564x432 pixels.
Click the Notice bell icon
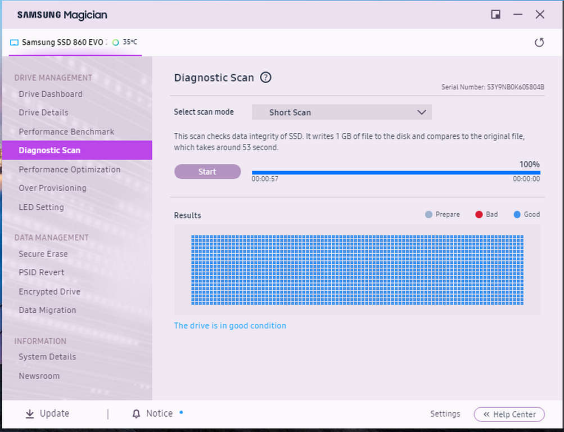pyautogui.click(x=136, y=414)
